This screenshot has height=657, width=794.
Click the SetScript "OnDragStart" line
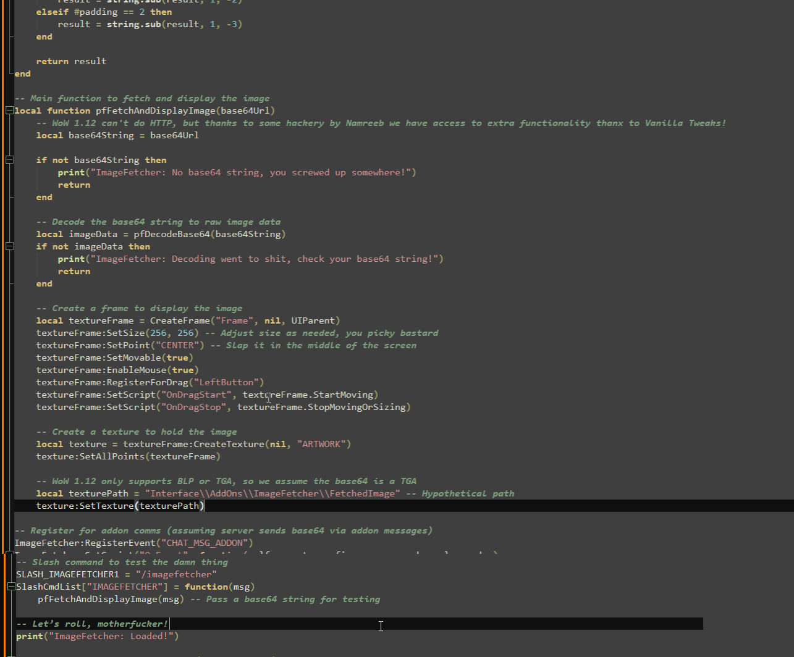[207, 395]
